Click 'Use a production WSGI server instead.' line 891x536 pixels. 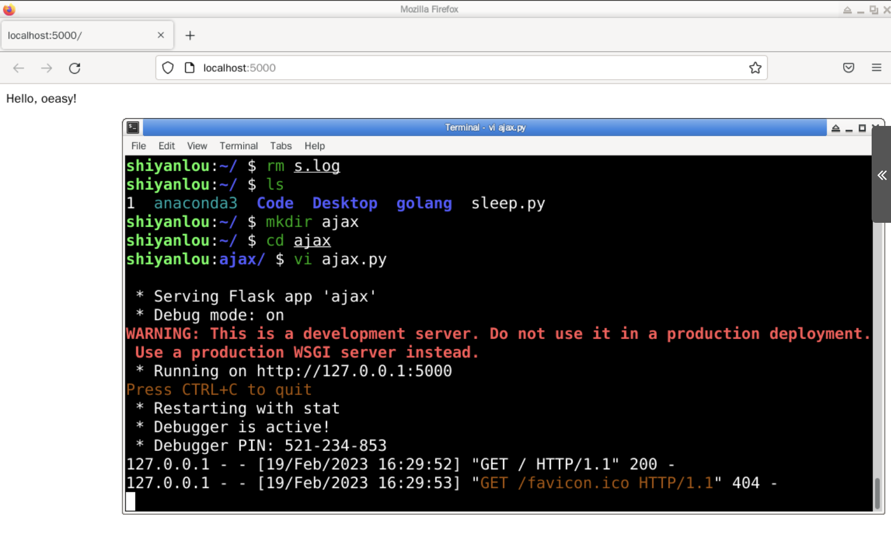click(307, 352)
